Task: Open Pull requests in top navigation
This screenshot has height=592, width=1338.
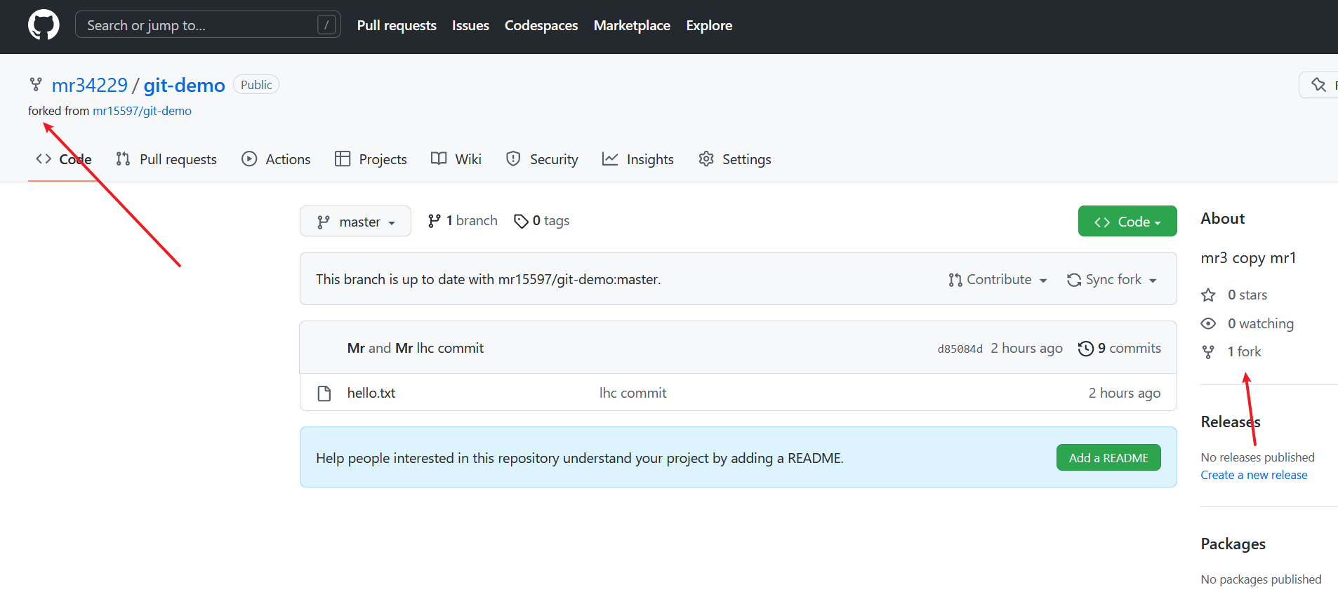Action: point(397,25)
